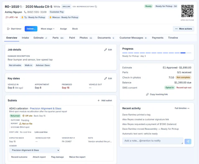
Task: Click the E1 Approved · $1,890.00 estimate
Action: tap(177, 68)
